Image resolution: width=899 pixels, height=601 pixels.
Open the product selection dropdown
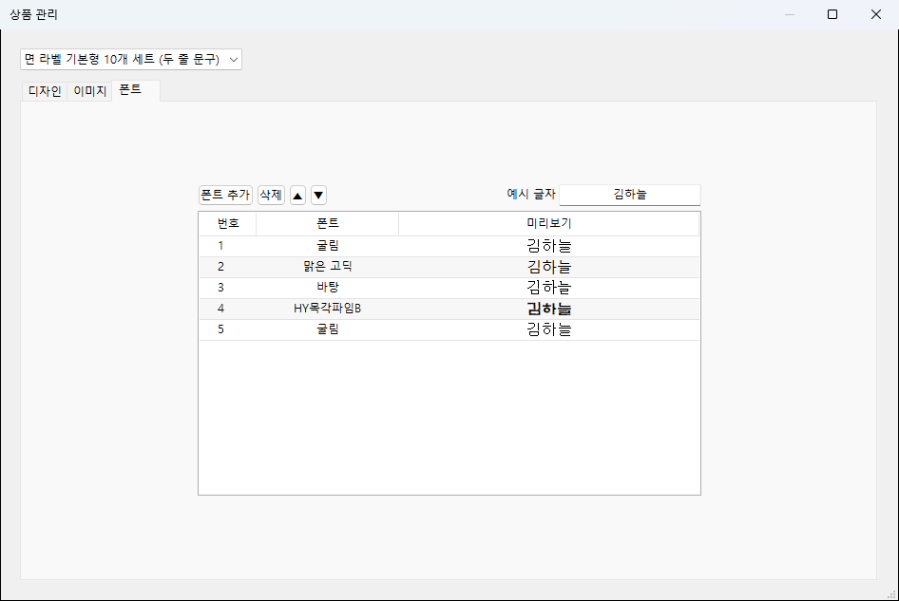[131, 59]
